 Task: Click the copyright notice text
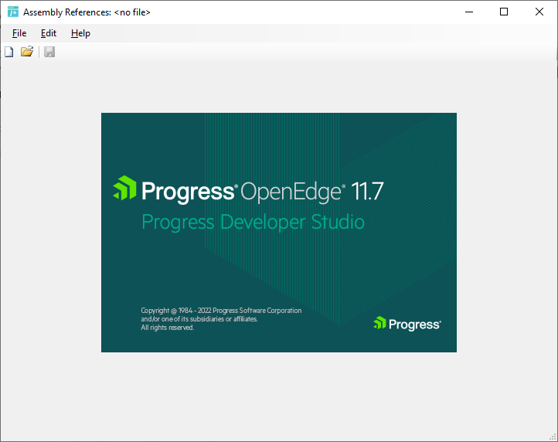pos(221,311)
